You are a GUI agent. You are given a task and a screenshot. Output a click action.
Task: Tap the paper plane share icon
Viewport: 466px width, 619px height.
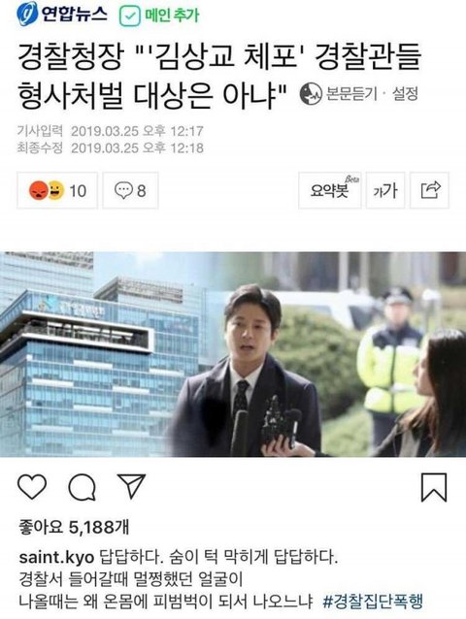click(132, 486)
